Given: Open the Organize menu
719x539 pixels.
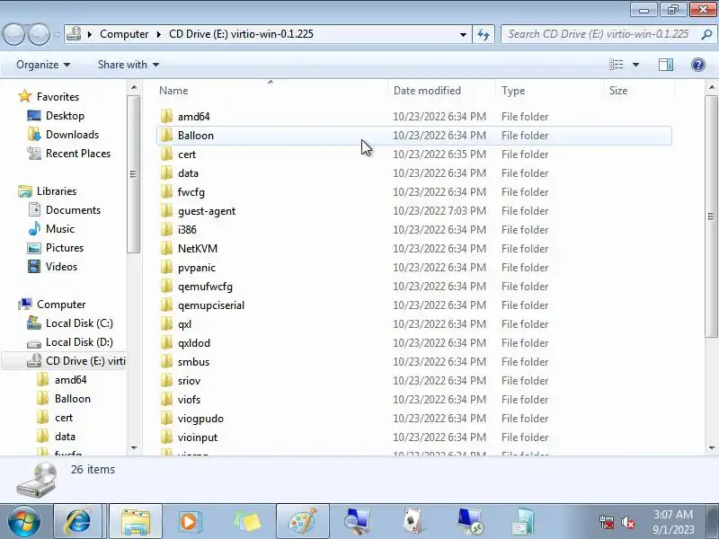Looking at the screenshot, I should coord(43,65).
